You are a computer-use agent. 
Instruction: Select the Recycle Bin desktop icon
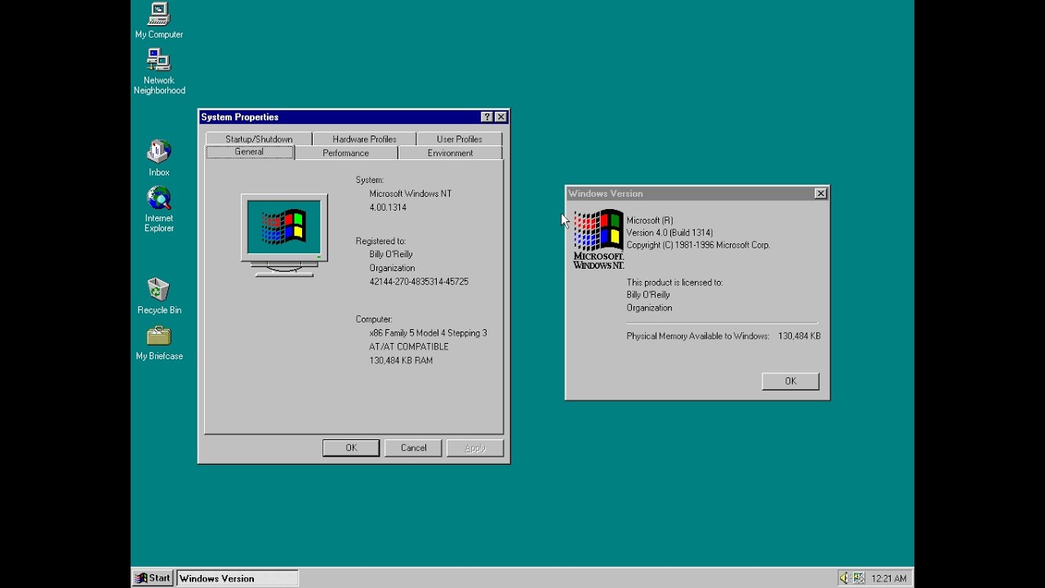point(158,296)
